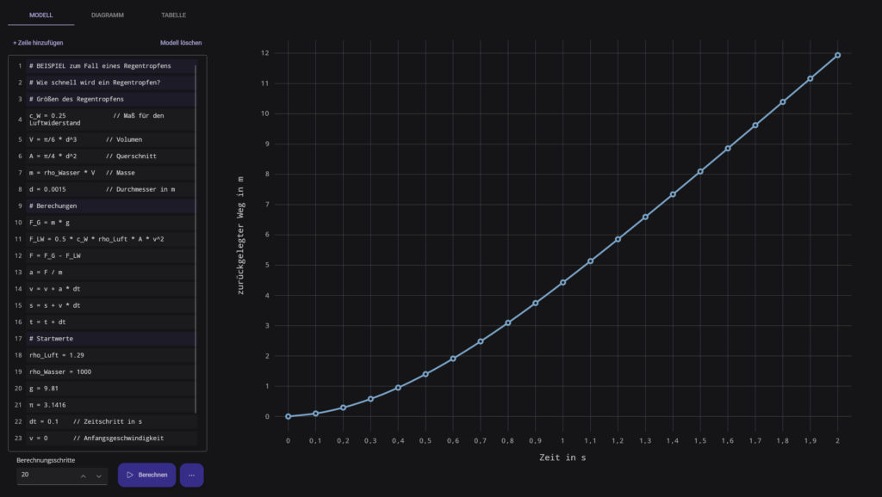882x497 pixels.
Task: Switch to the DIAGRAMM tab
Action: point(107,15)
